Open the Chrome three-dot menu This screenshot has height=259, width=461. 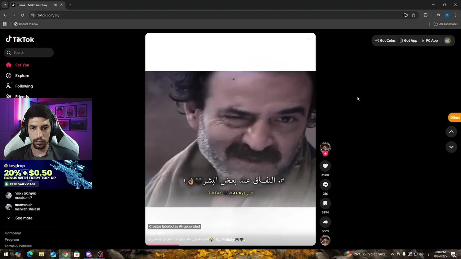pyautogui.click(x=456, y=15)
